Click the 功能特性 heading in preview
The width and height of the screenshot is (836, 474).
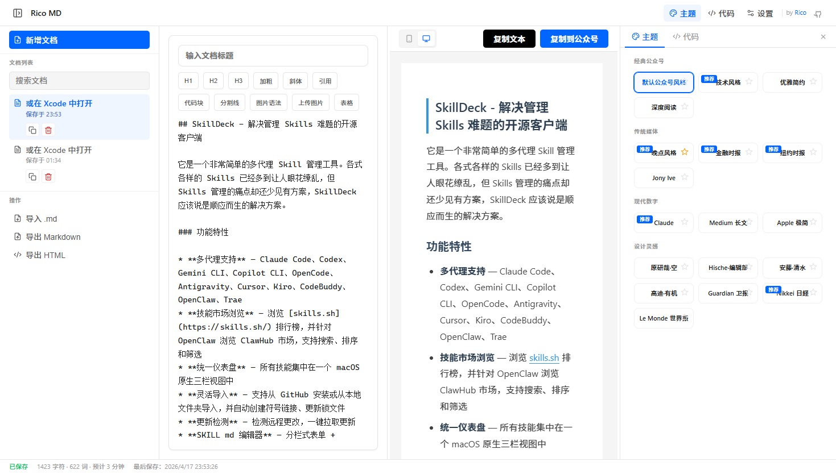[449, 247]
